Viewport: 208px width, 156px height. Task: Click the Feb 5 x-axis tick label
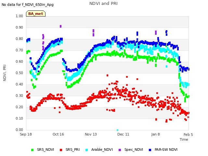(188, 135)
